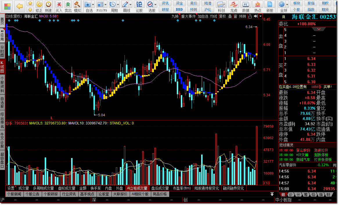The height and width of the screenshot is (205, 339).
Task: Expand the 选股 dropdown arrow
Action: point(156,4)
